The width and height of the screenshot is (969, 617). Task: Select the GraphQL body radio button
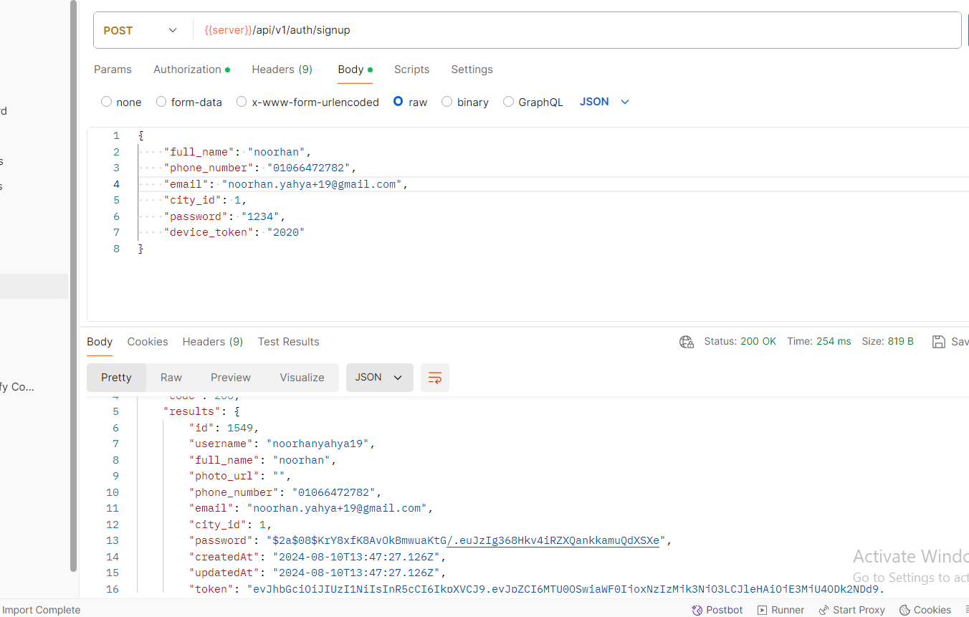[508, 102]
